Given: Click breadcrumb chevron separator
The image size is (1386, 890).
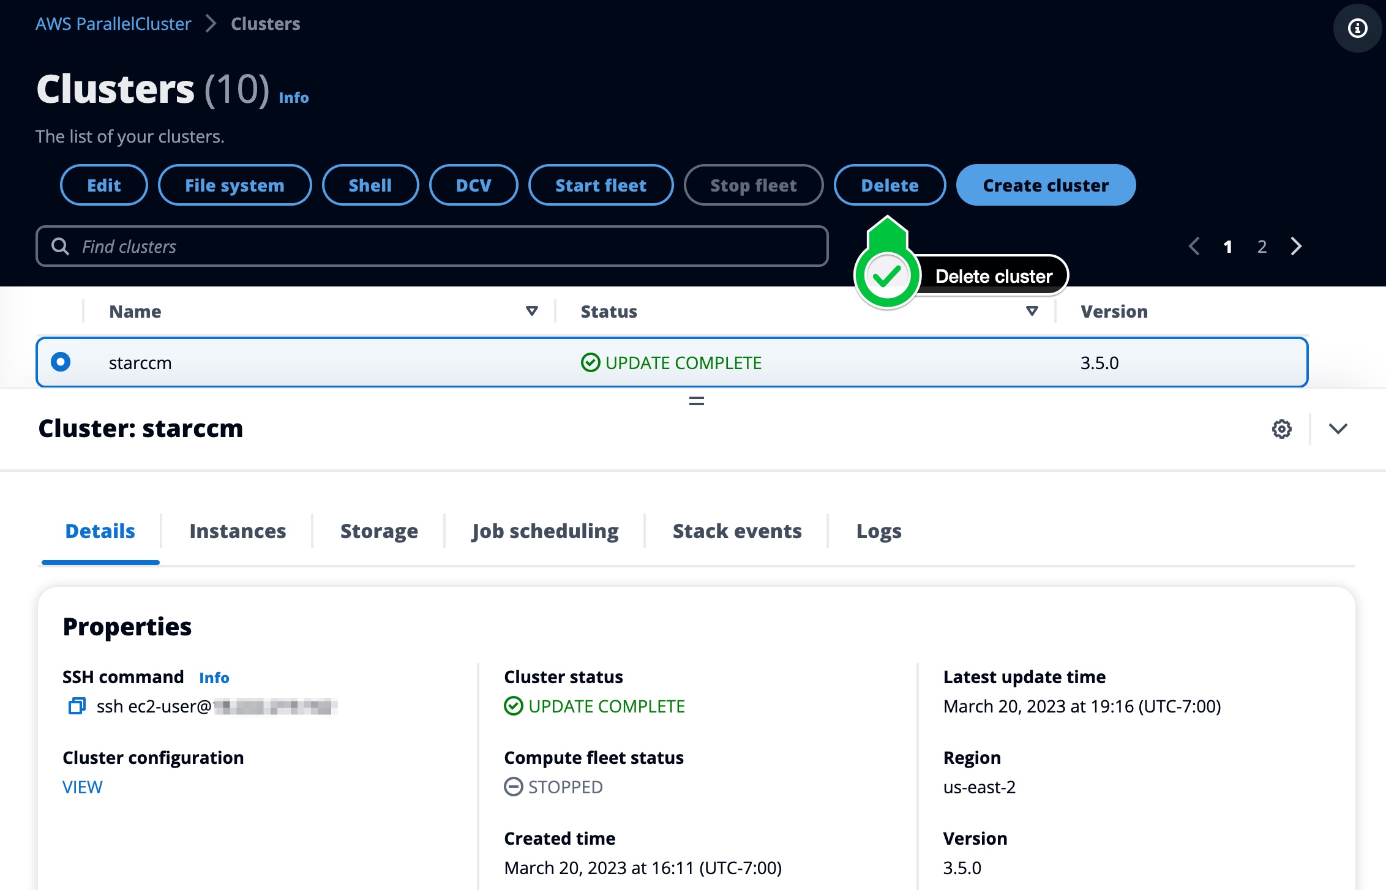Looking at the screenshot, I should point(211,24).
